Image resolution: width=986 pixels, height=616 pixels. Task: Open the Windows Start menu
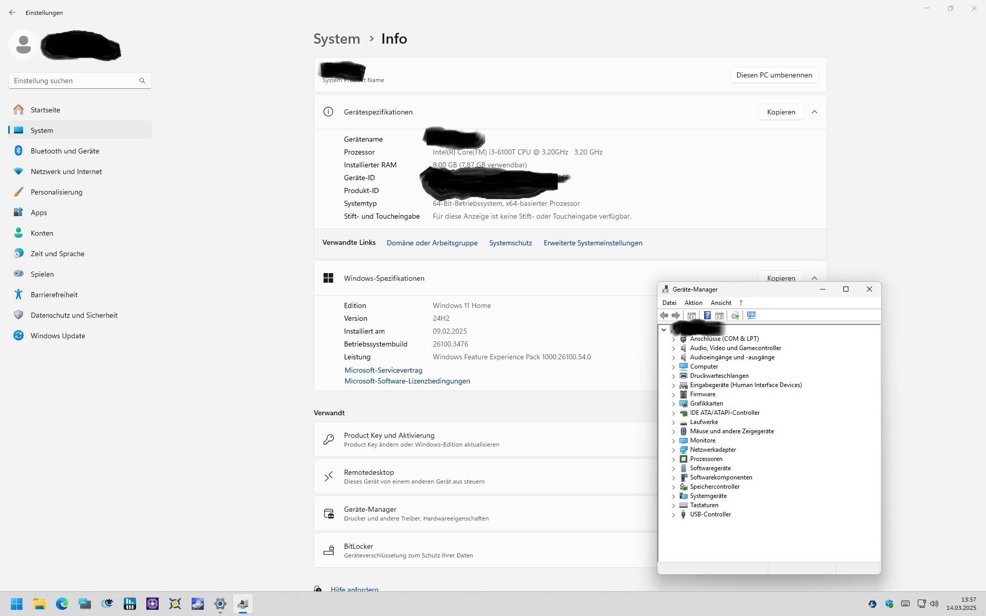pyautogui.click(x=16, y=604)
